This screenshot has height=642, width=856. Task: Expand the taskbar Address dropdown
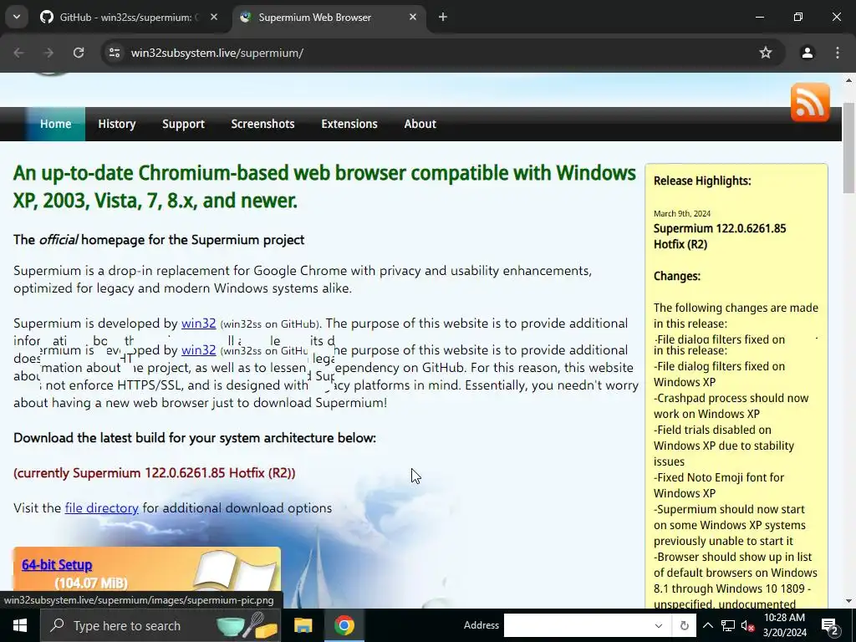pyautogui.click(x=659, y=625)
